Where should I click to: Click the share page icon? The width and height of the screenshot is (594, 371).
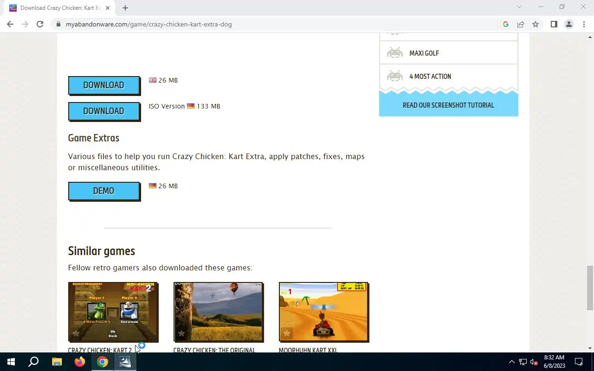point(521,24)
